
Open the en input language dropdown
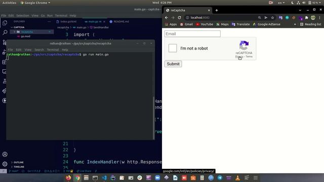pos(281,3)
